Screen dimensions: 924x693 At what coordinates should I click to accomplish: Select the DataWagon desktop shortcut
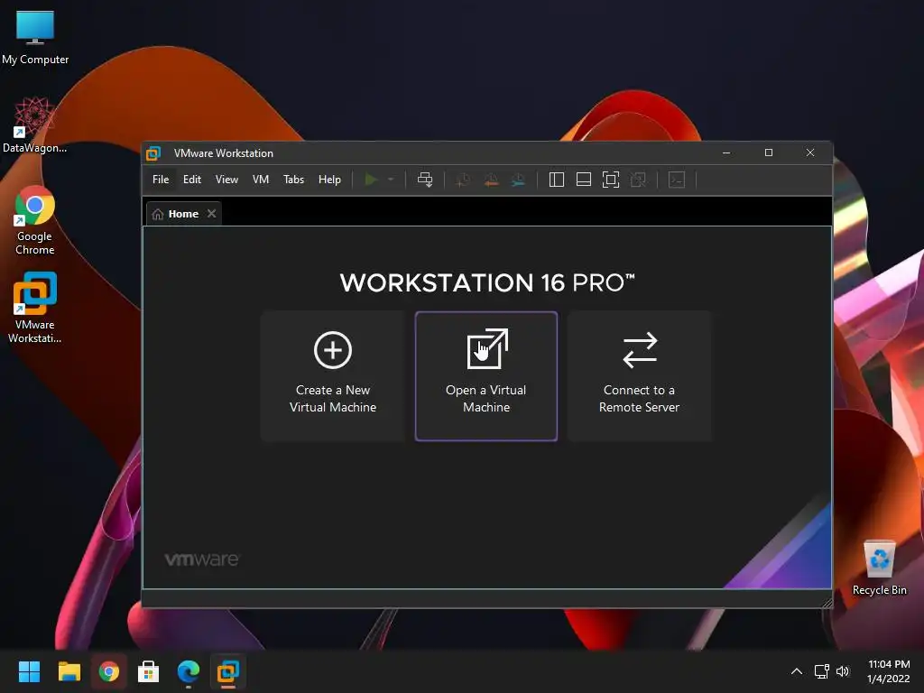click(x=35, y=125)
